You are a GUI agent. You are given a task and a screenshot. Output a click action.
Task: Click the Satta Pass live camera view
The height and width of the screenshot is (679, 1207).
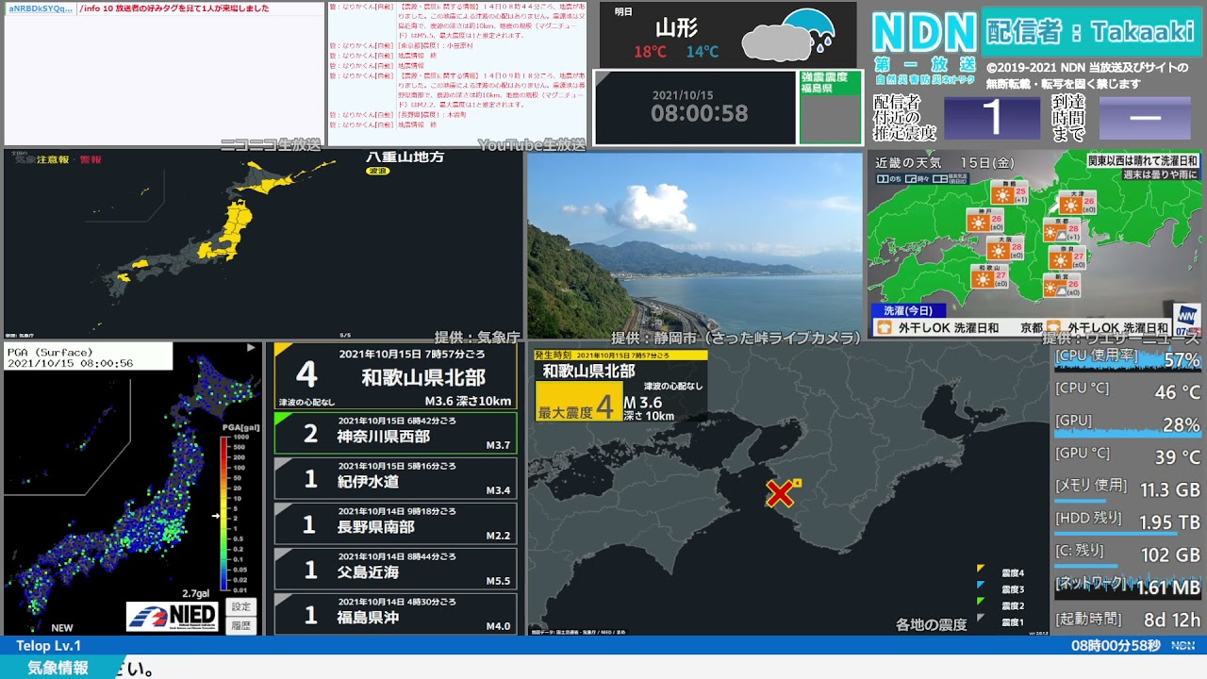pos(695,245)
